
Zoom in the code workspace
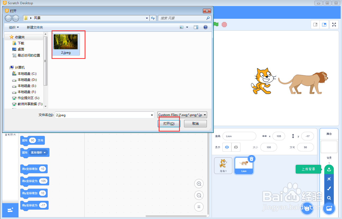tap(199, 184)
